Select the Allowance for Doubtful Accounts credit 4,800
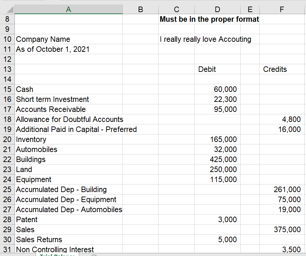Viewport: 306px width, 256px height. coord(281,119)
